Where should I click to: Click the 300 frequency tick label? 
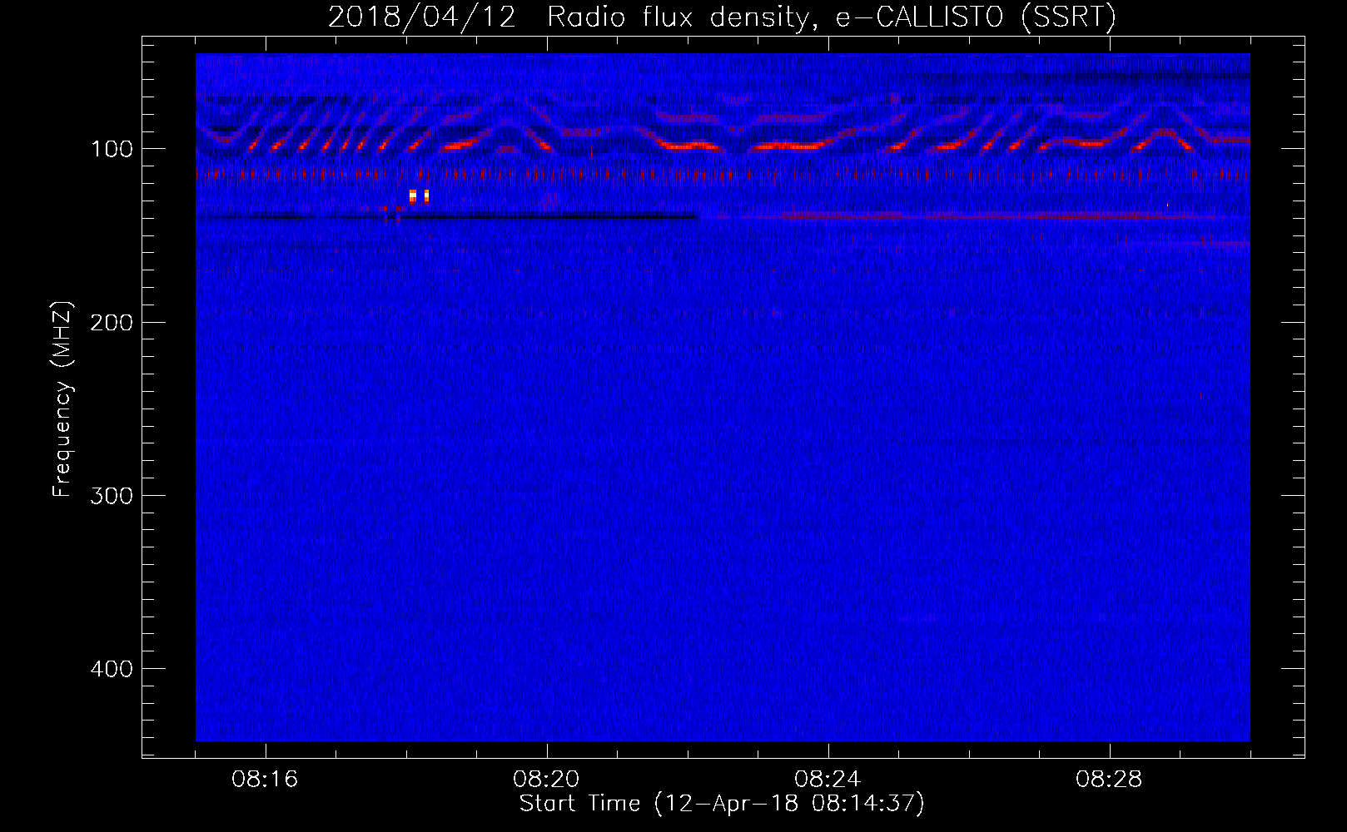pos(112,495)
